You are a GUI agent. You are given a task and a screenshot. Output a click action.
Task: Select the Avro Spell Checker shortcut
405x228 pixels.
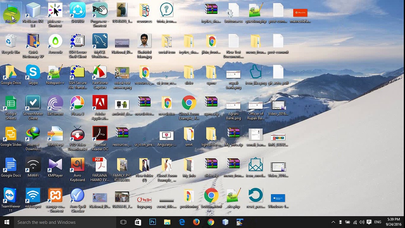[x=78, y=200]
